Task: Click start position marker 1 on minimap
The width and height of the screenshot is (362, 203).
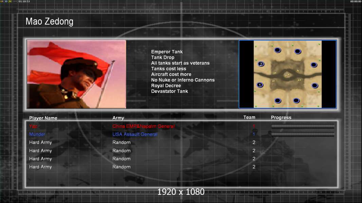Action: click(x=260, y=85)
